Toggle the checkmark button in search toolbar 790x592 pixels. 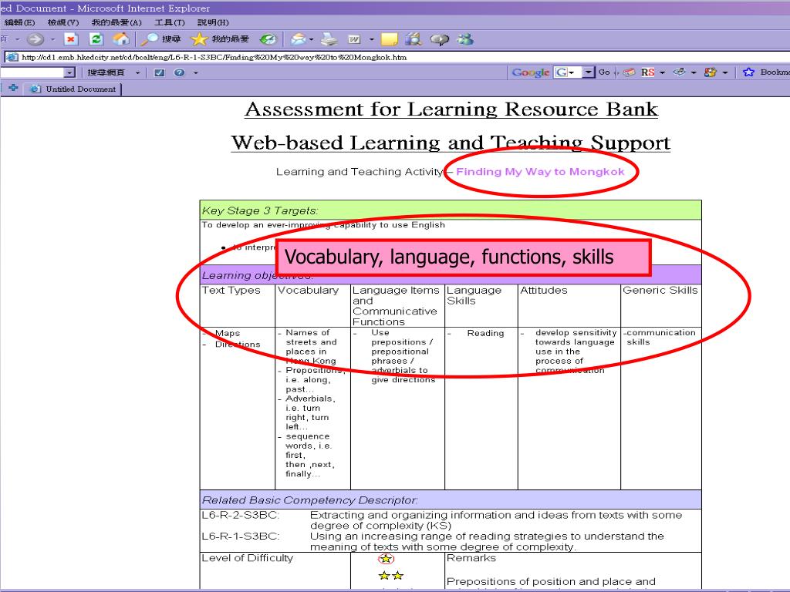tap(160, 72)
